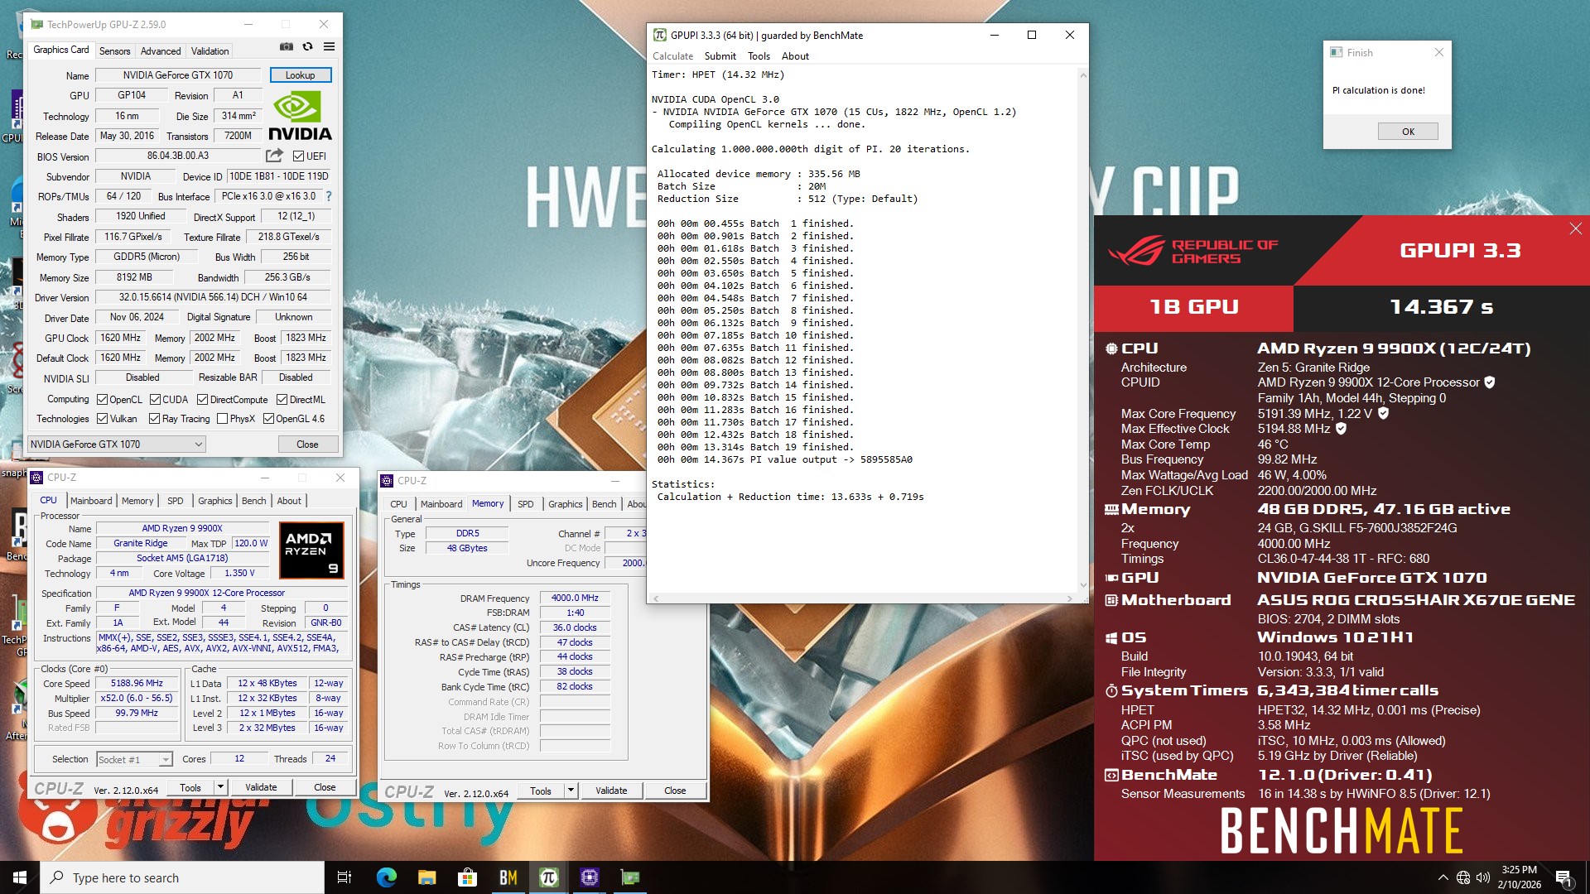Open the Sensors tab in GPU-Z

pyautogui.click(x=114, y=50)
